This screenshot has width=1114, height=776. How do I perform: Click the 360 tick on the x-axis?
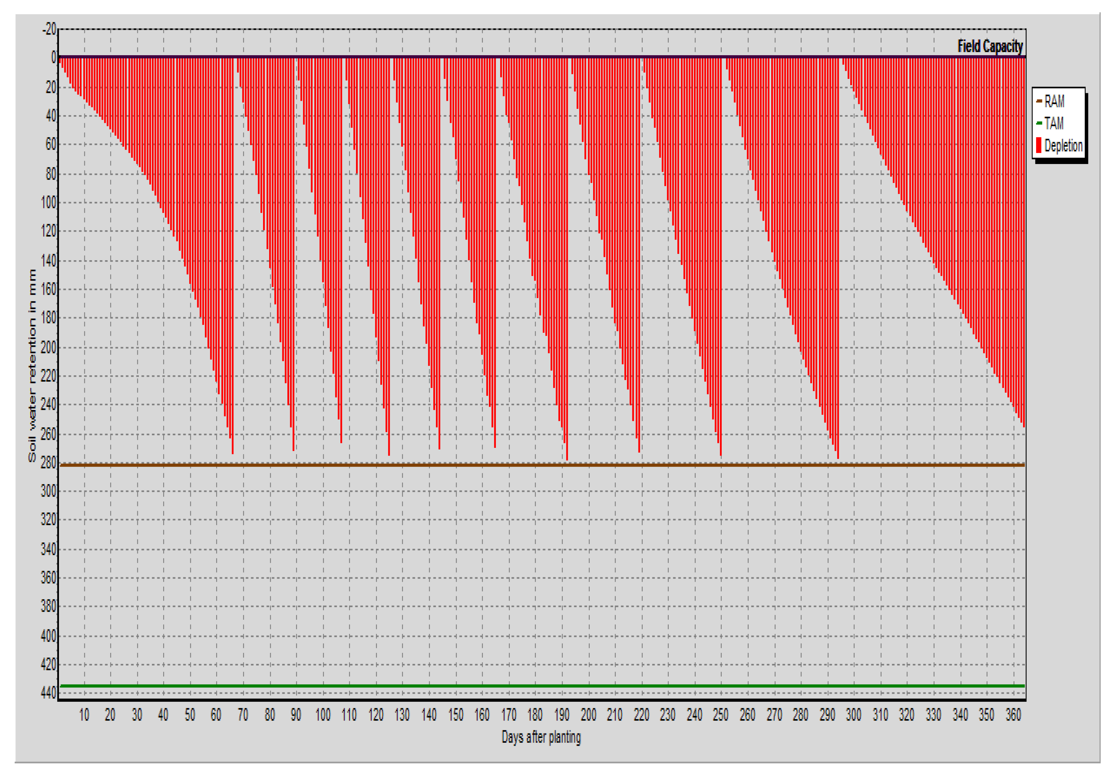pos(1013,715)
